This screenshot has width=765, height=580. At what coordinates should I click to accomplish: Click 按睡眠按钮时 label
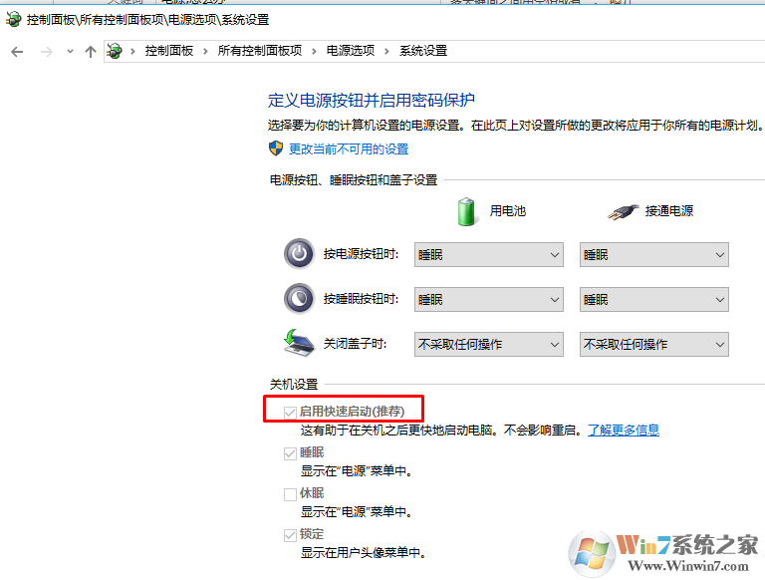(x=361, y=299)
